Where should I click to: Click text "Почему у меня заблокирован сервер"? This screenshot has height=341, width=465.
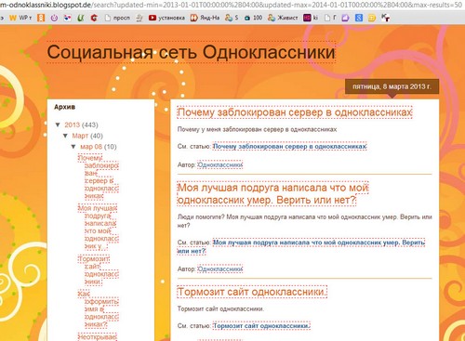[x=257, y=129]
